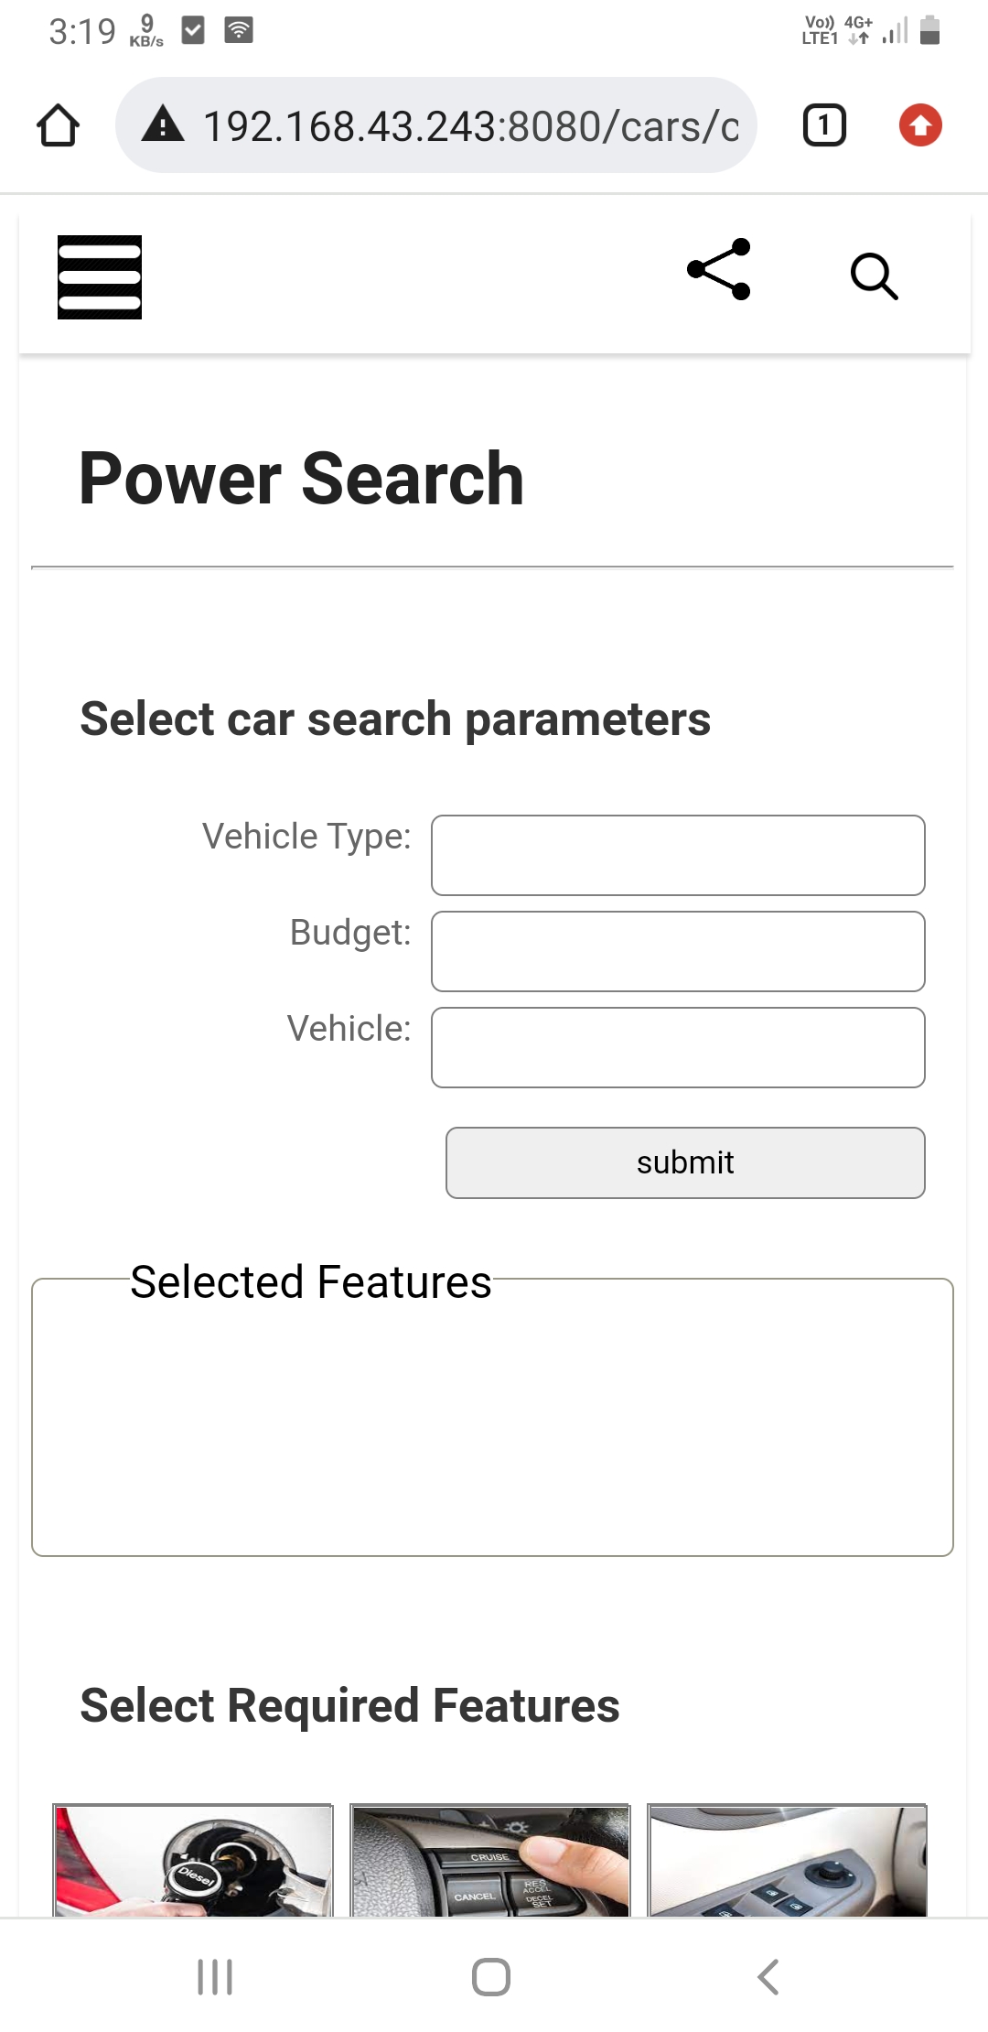This screenshot has width=988, height=2032.
Task: Open the search magnifier icon
Action: pos(874,276)
